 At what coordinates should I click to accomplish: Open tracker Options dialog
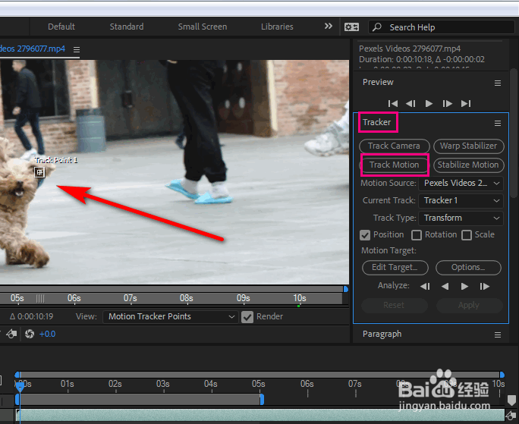[x=468, y=268]
